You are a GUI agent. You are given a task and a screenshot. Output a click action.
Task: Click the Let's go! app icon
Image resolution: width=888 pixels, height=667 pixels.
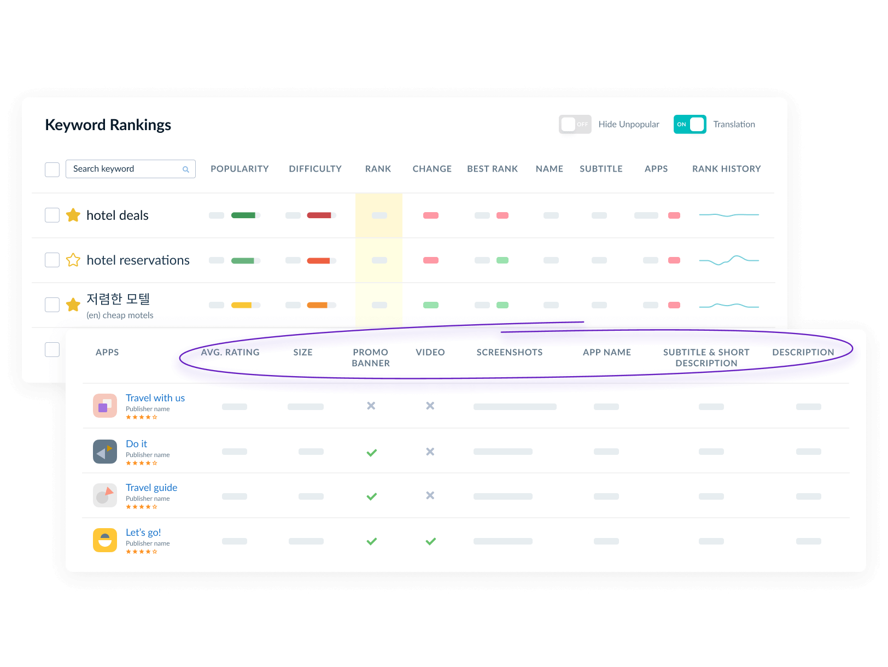[x=105, y=540]
